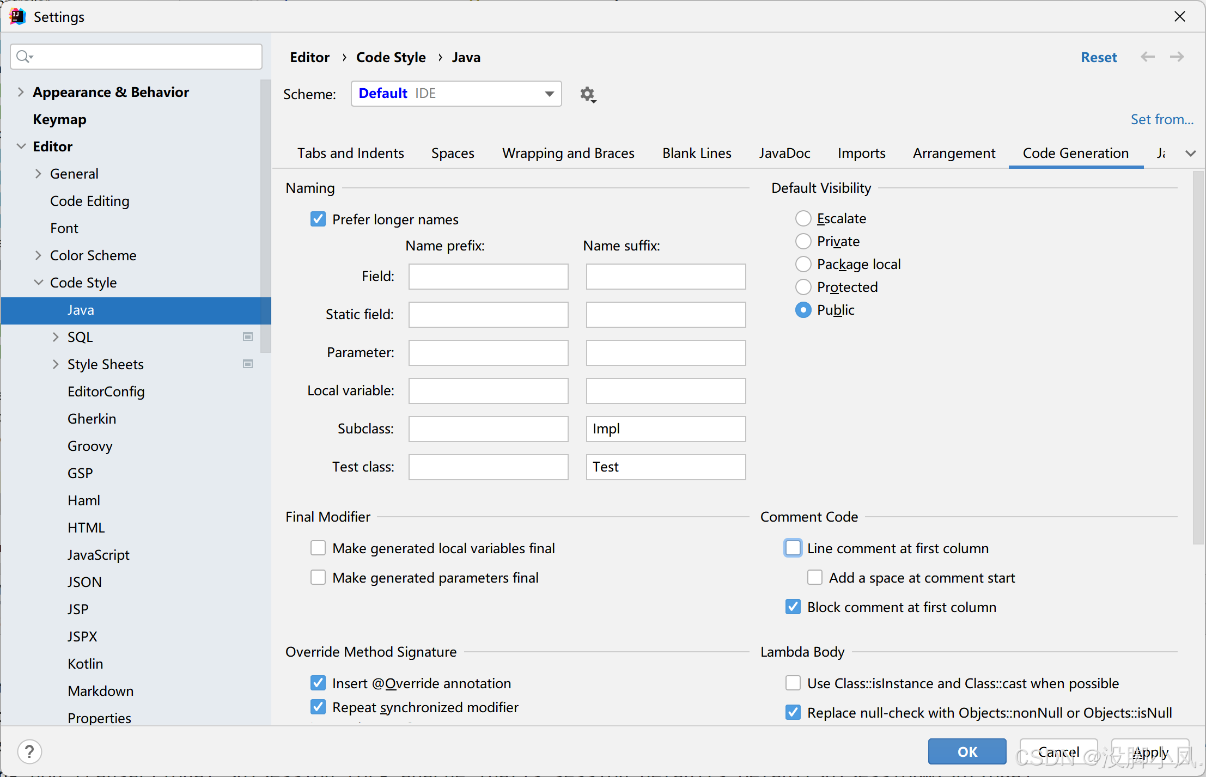Select the Private visibility radio button
This screenshot has height=777, width=1206.
click(803, 241)
